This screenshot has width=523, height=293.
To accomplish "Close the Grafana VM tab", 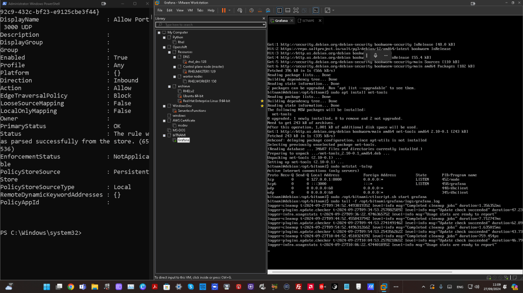I will [292, 20].
